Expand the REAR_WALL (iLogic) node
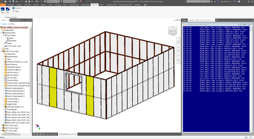 pos(1,125)
